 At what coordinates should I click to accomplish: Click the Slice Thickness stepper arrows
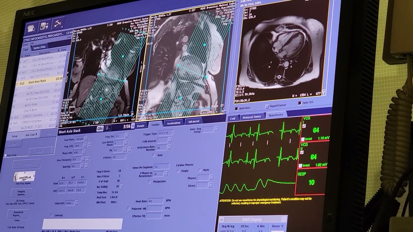(88, 159)
